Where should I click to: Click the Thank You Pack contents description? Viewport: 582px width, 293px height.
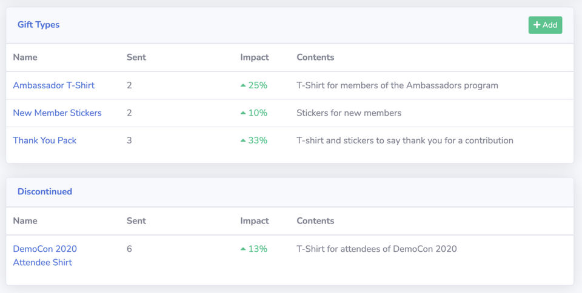tap(404, 140)
